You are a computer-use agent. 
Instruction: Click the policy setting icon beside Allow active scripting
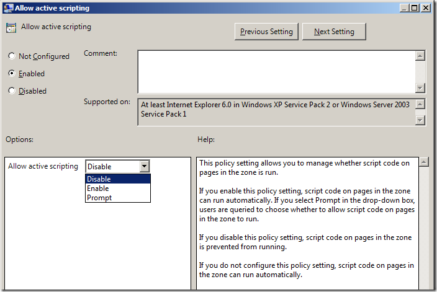11,28
